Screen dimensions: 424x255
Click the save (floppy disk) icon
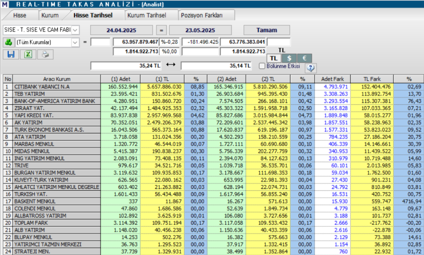[x=11, y=54]
